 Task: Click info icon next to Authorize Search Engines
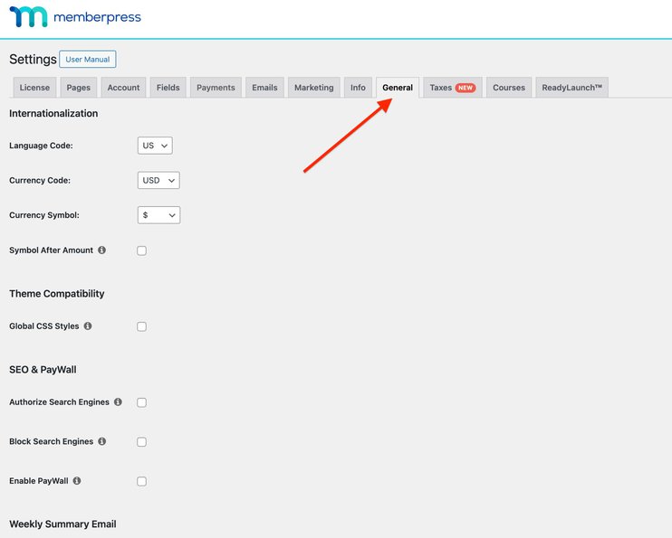118,402
